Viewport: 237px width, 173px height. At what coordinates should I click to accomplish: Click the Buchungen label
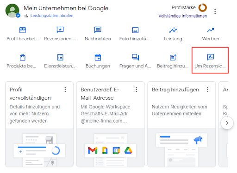pos(98,66)
